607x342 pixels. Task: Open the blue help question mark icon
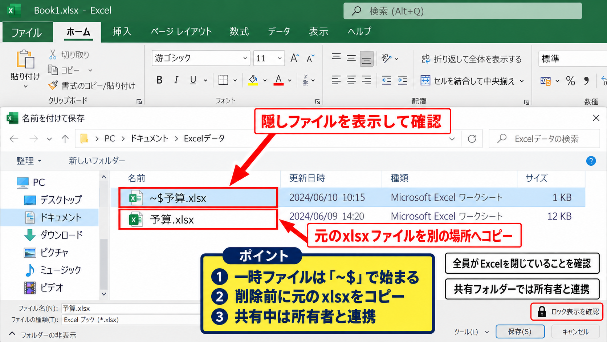pyautogui.click(x=591, y=161)
